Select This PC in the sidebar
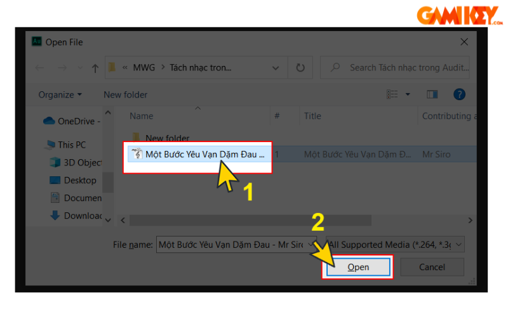508x317 pixels. point(71,145)
